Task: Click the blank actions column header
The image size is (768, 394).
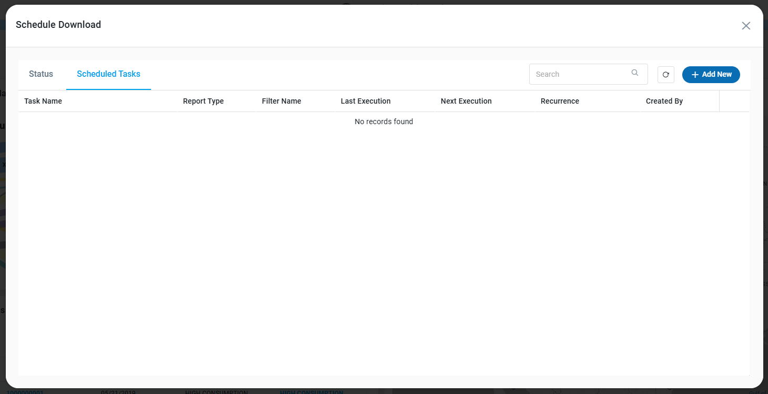Action: (x=734, y=101)
